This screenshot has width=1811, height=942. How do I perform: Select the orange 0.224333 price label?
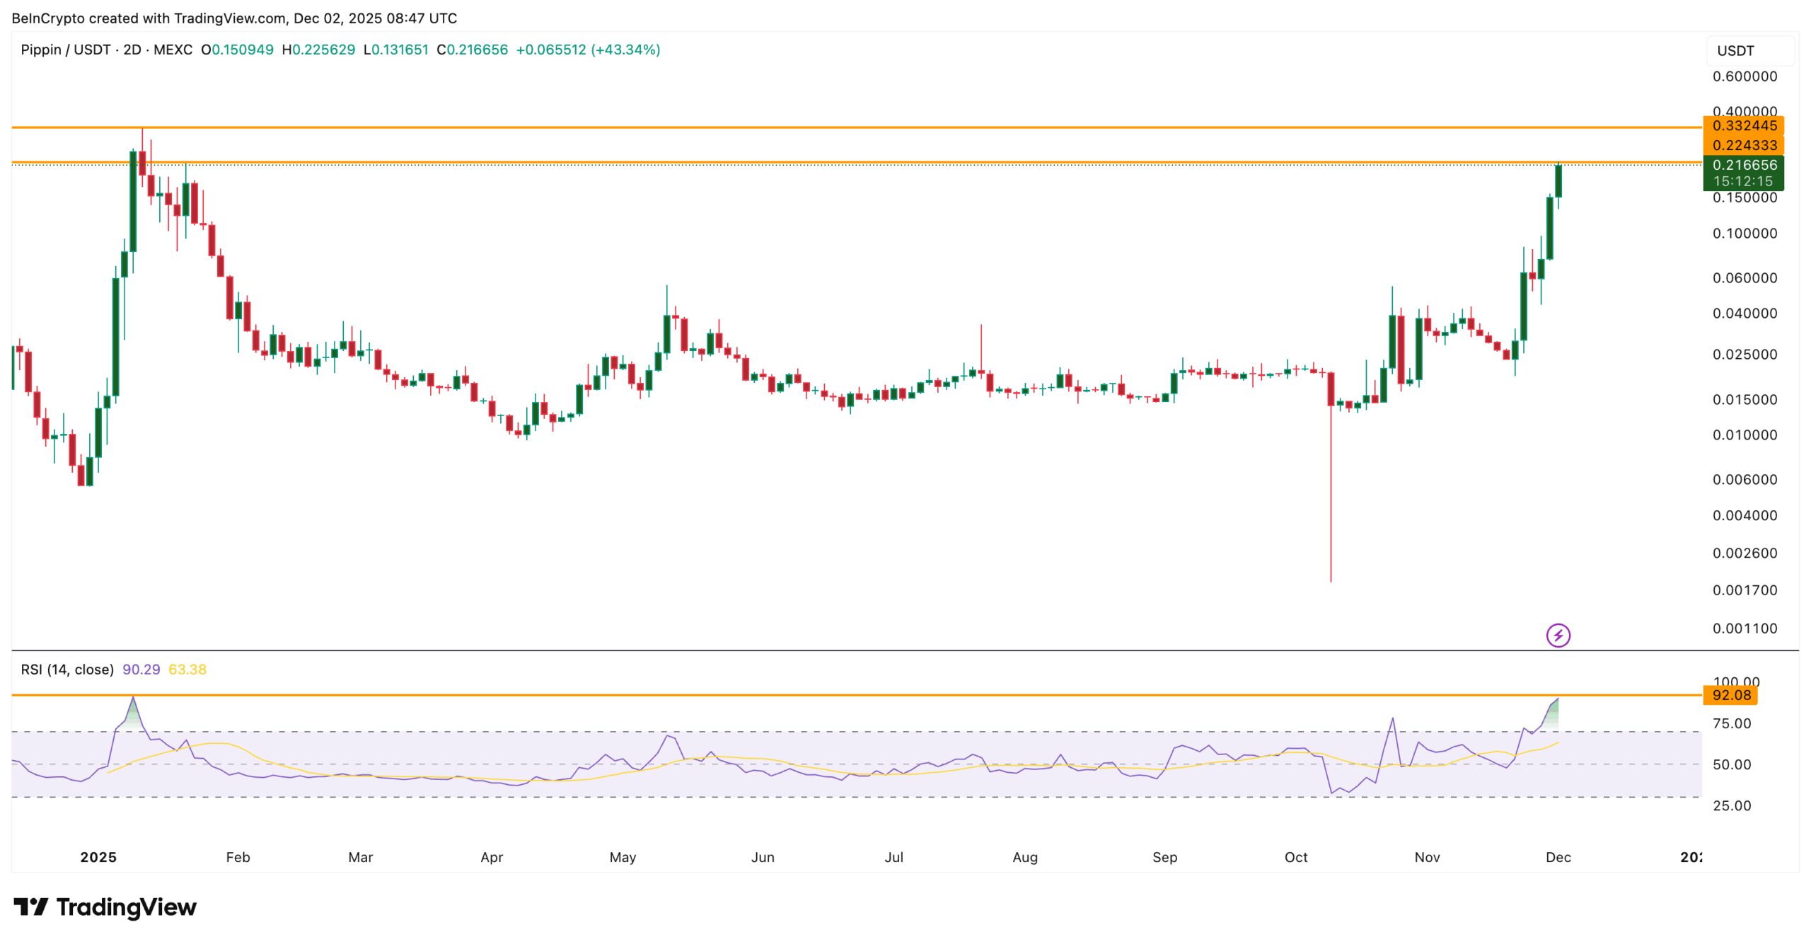point(1743,145)
